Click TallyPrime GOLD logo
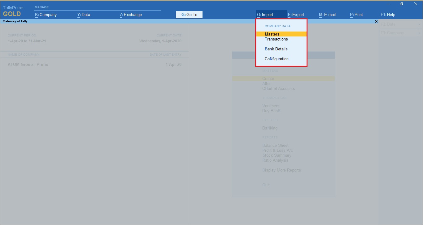This screenshot has width=423, height=225. [13, 11]
